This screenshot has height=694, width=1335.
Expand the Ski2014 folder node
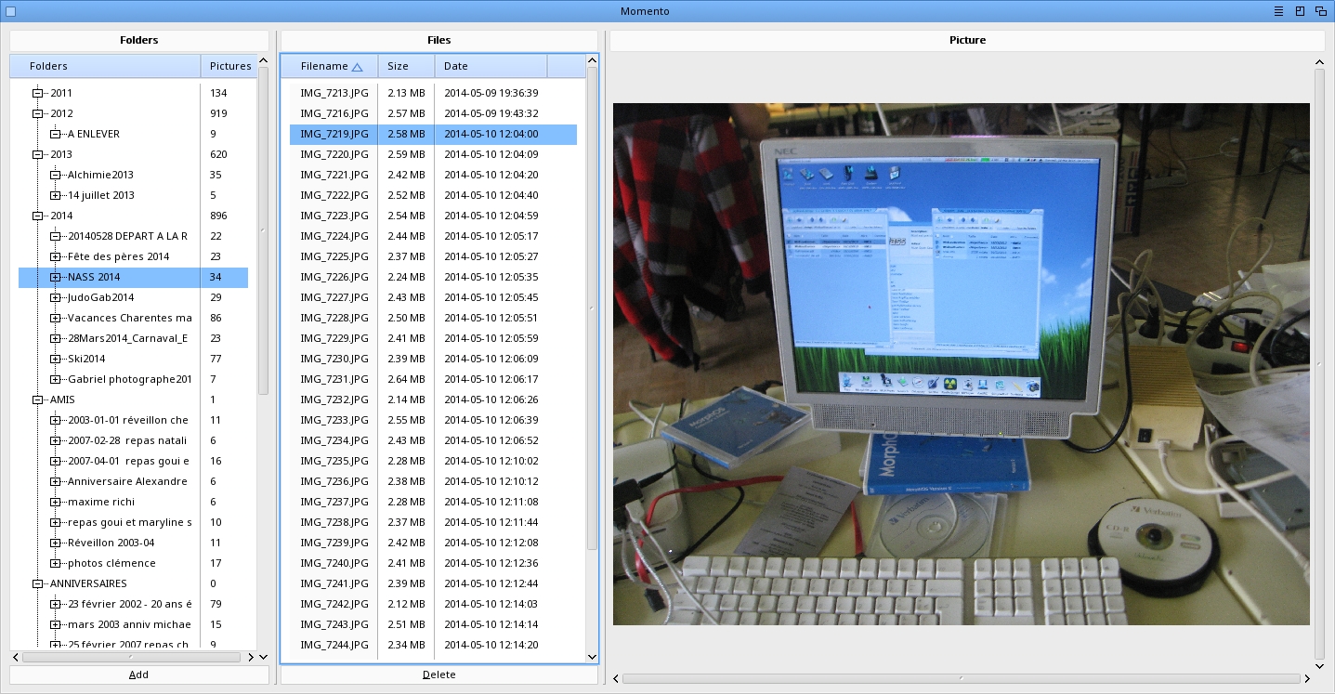click(x=56, y=359)
